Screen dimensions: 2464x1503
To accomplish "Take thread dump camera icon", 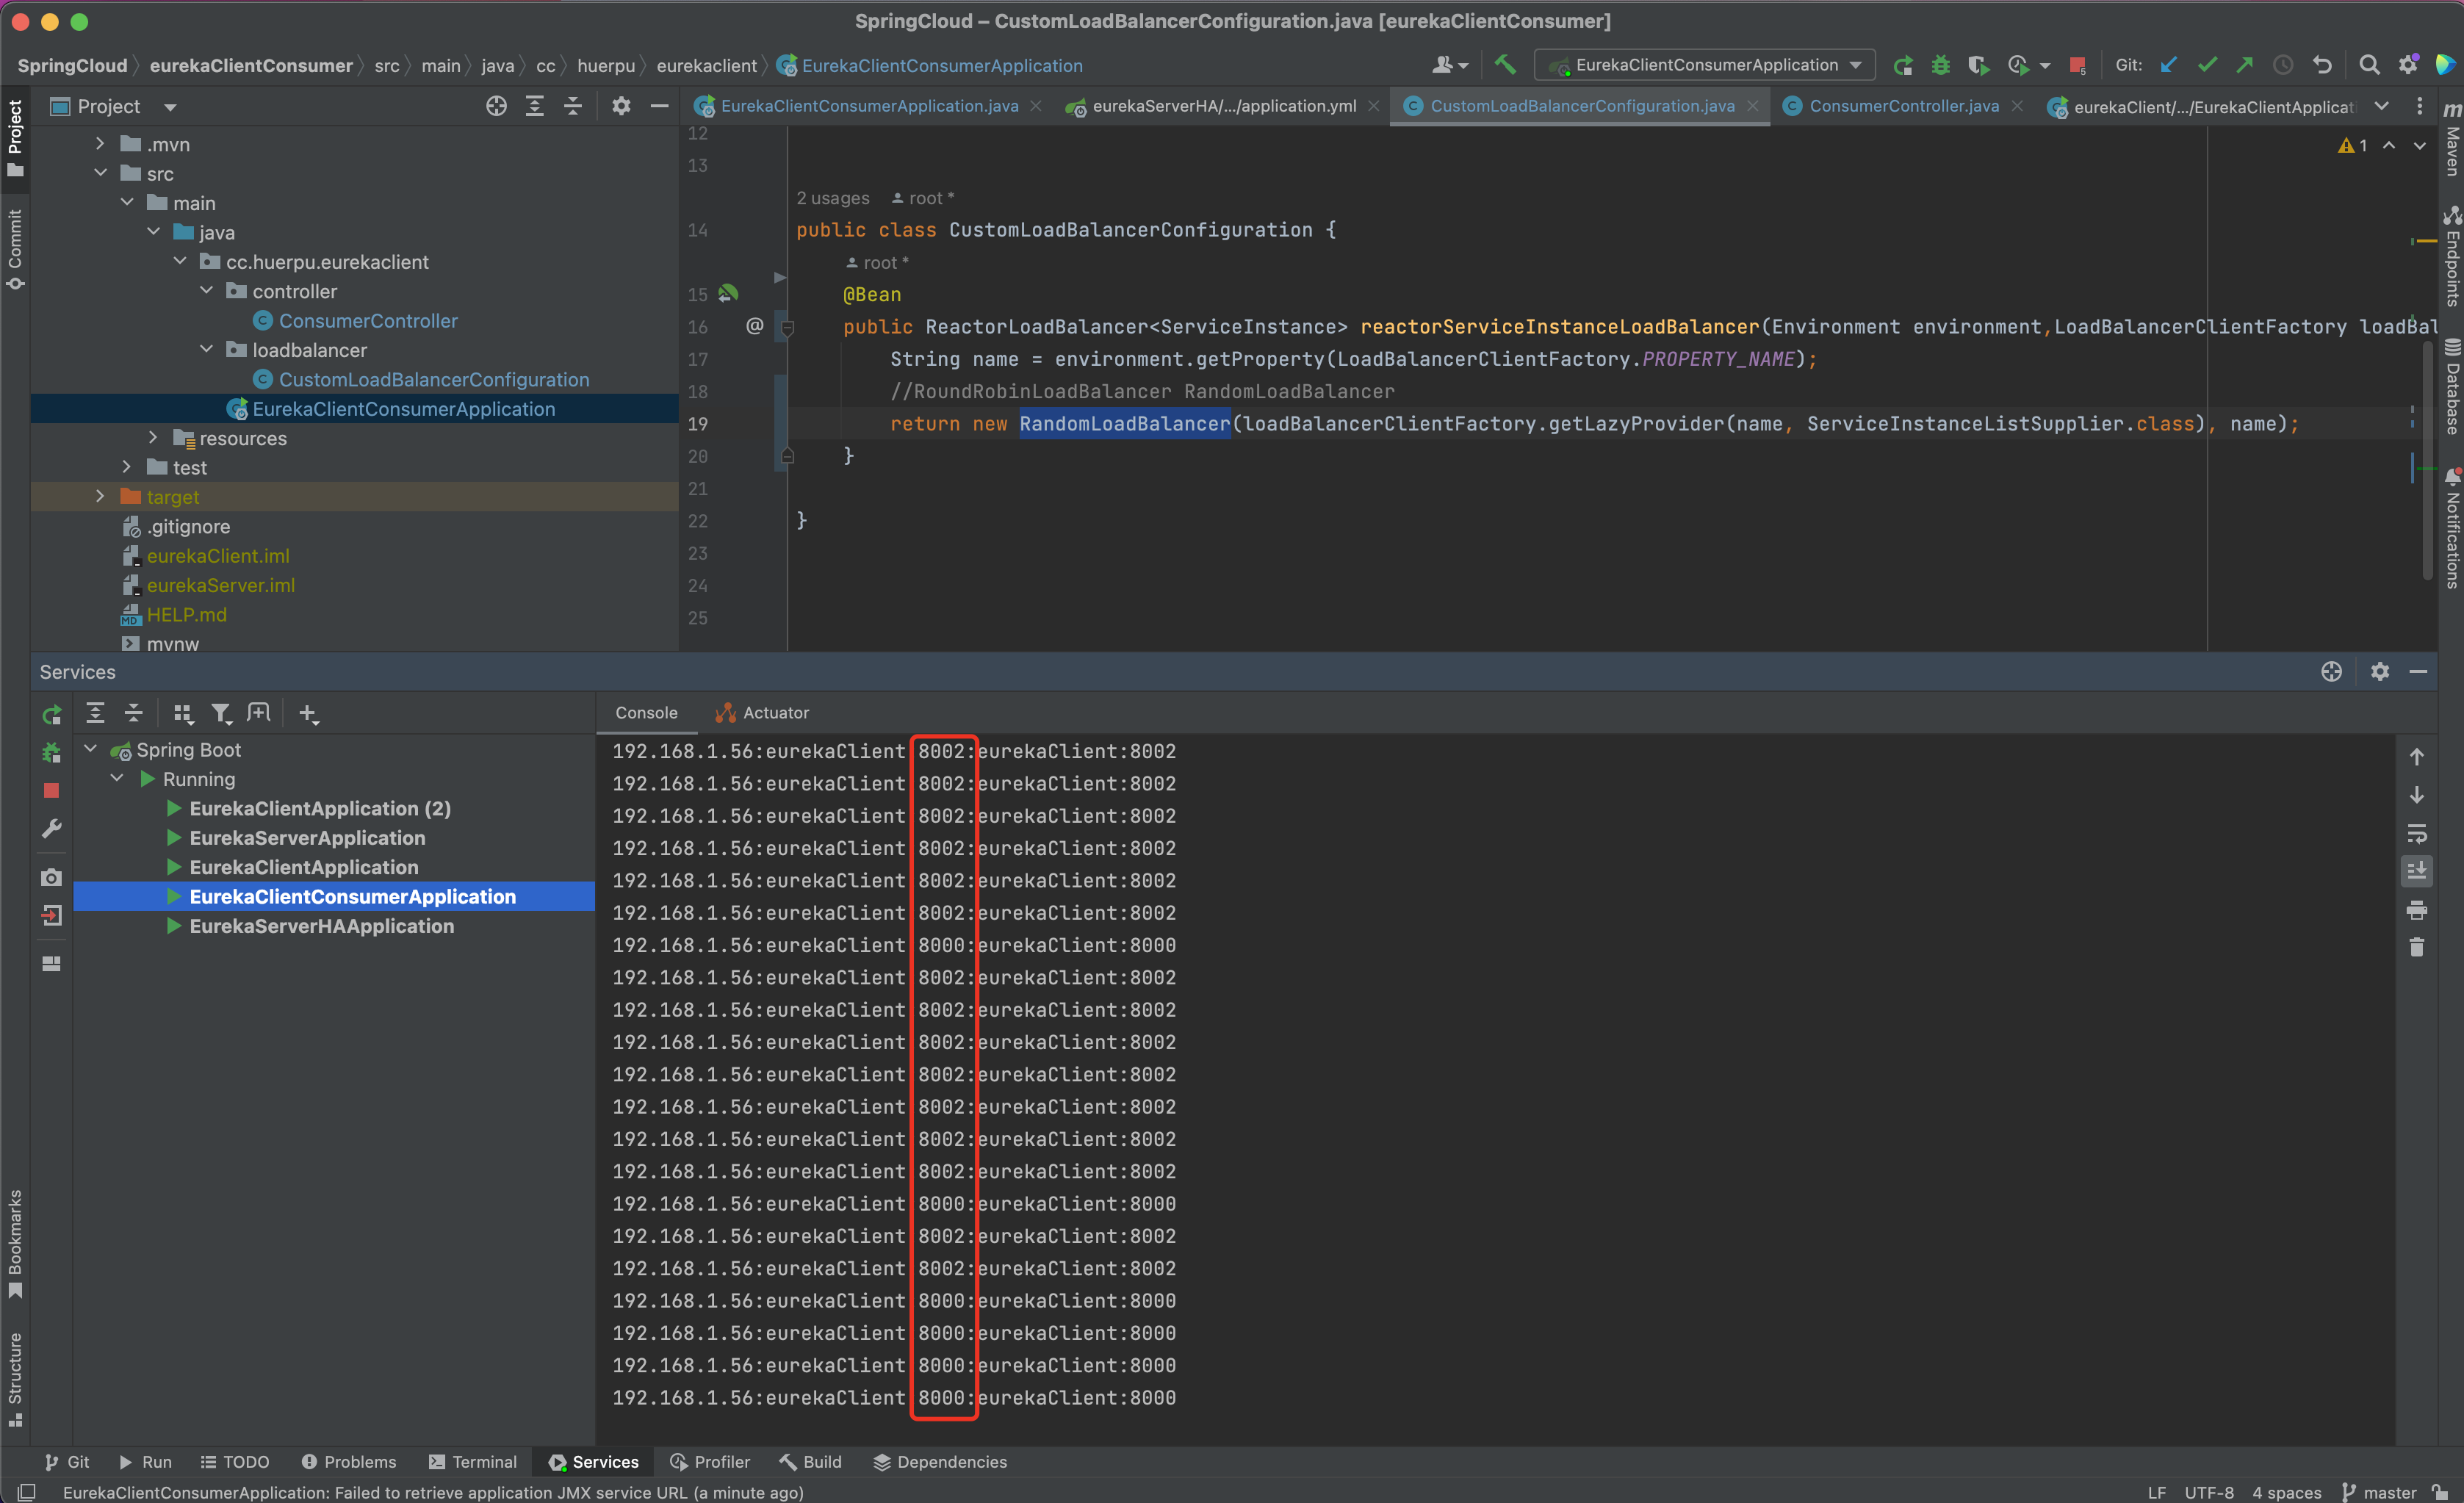I will pos(52,877).
